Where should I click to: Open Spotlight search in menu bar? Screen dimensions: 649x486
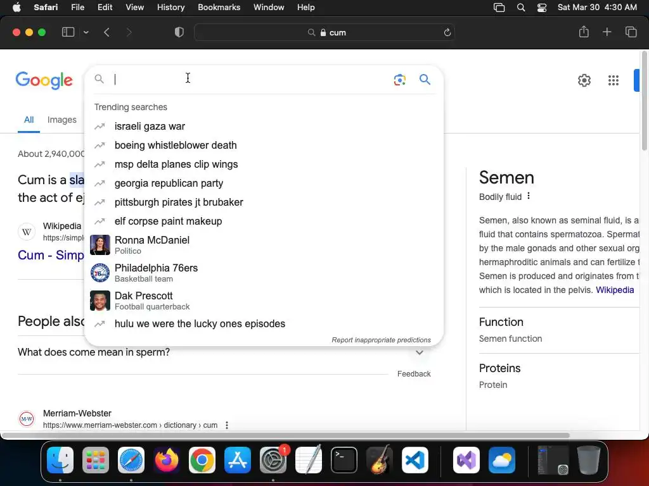click(521, 8)
